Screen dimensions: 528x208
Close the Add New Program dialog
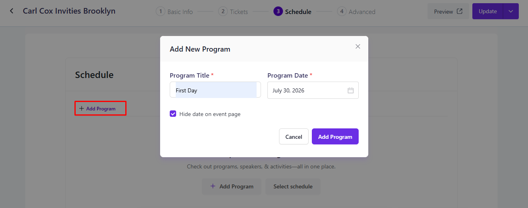click(x=358, y=46)
